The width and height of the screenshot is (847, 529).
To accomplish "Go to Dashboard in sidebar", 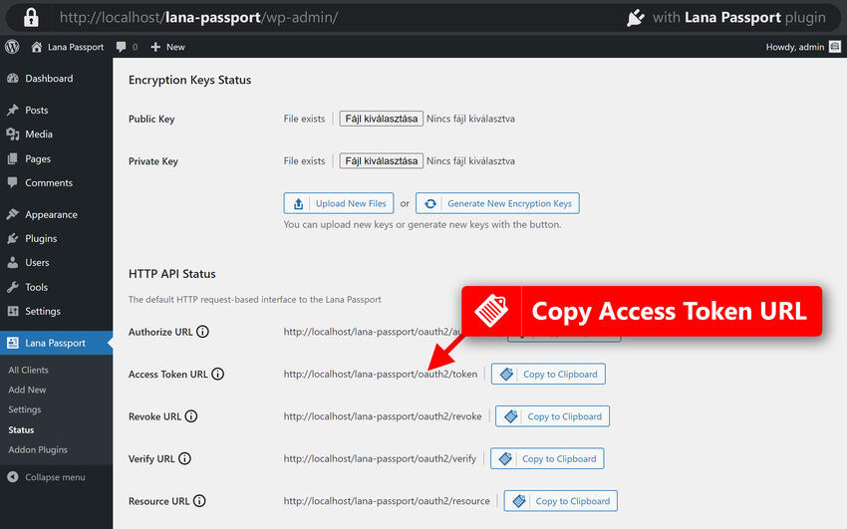I will click(49, 79).
